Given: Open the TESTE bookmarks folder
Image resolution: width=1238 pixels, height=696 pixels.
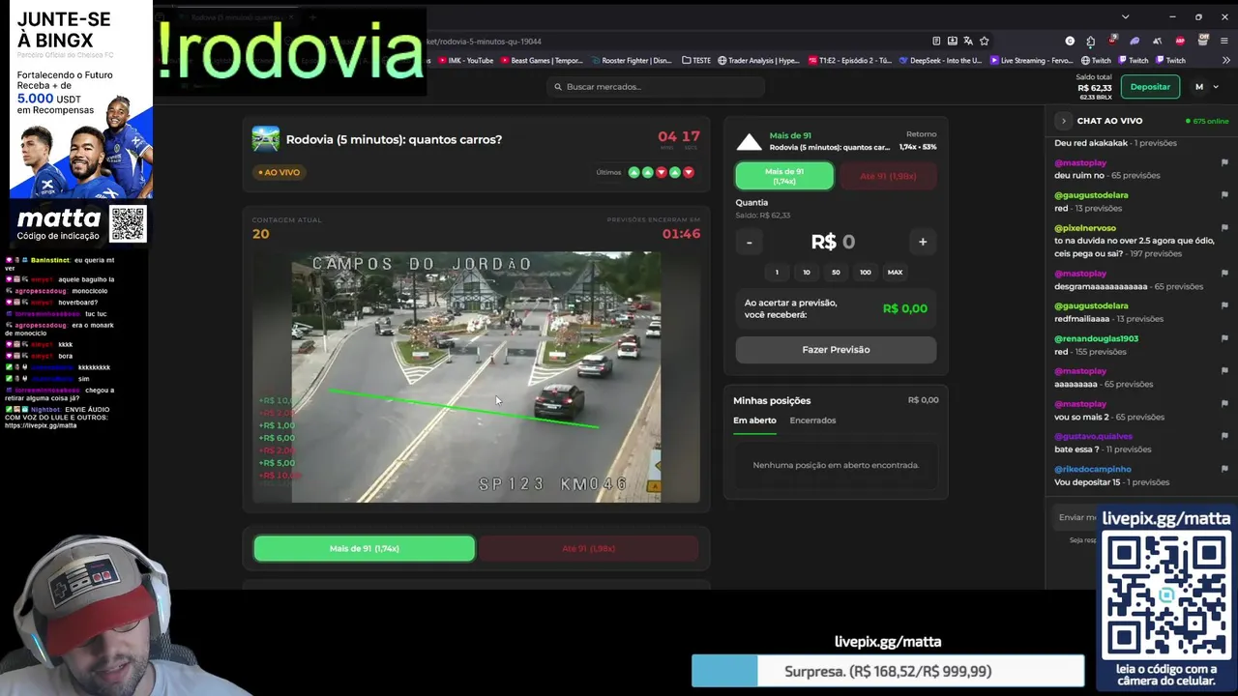Looking at the screenshot, I should [x=696, y=60].
